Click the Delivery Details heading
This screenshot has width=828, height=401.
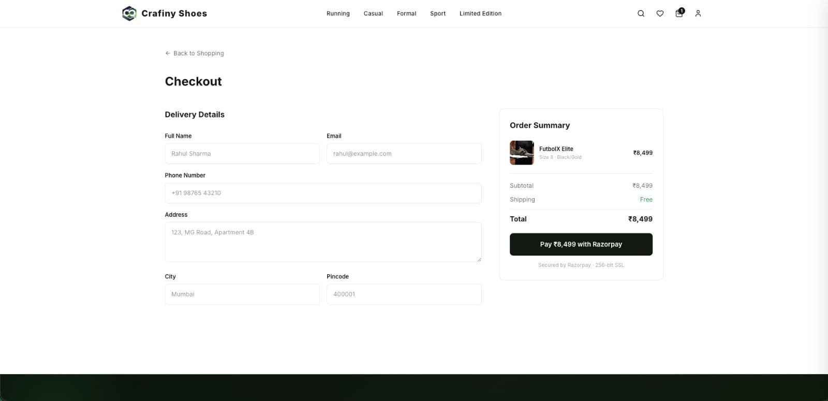tap(195, 114)
